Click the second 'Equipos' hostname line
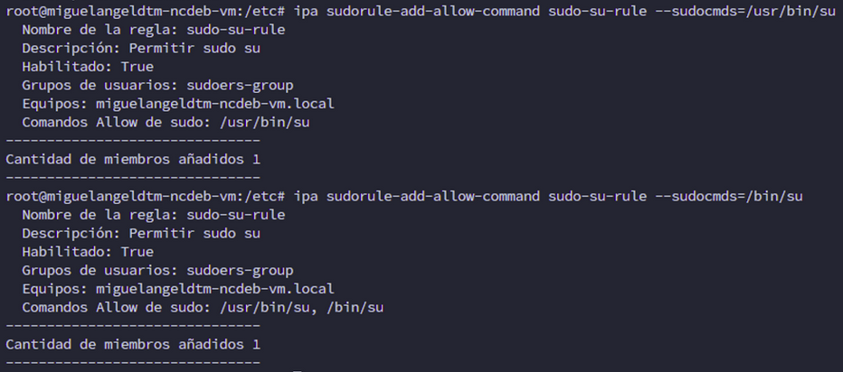The height and width of the screenshot is (372, 843). [x=177, y=289]
